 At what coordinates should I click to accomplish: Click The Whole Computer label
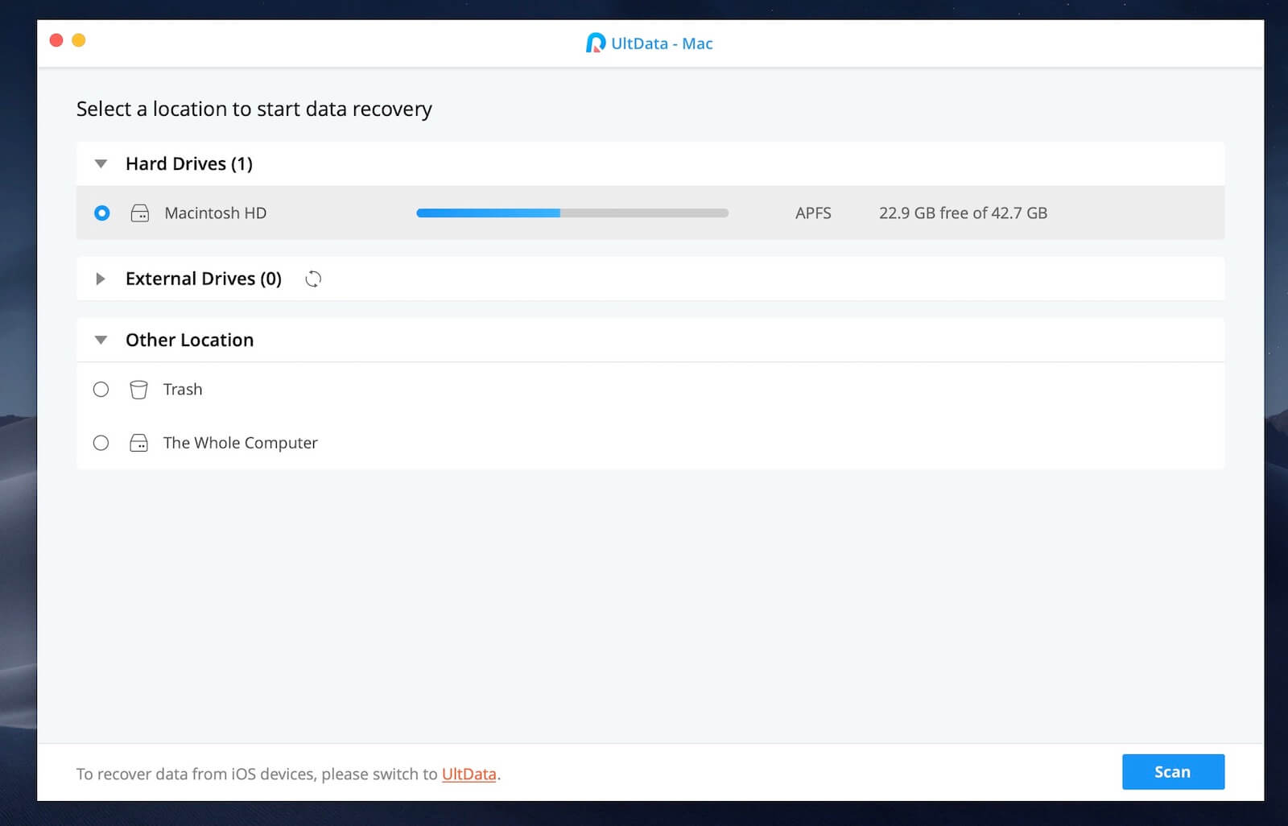(240, 443)
